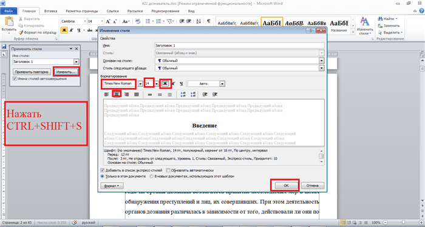Increase indent in the style dialog
The width and height of the screenshot is (425, 227).
tap(215, 94)
